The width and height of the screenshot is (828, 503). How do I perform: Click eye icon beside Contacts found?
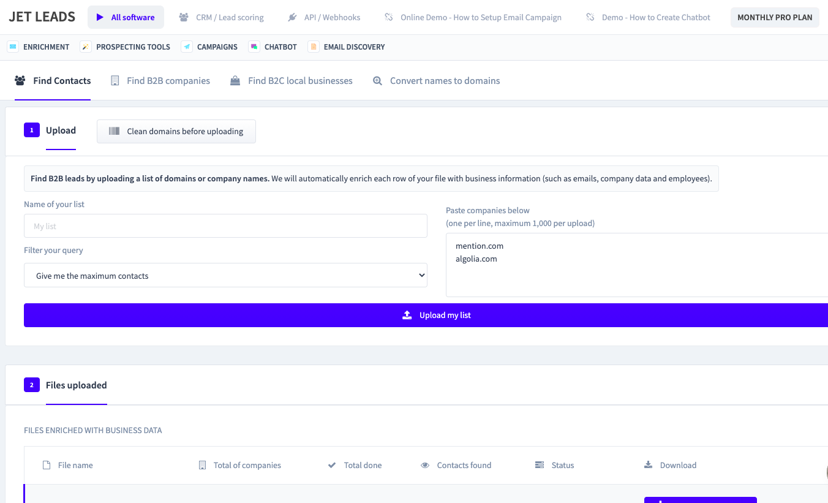[425, 465]
